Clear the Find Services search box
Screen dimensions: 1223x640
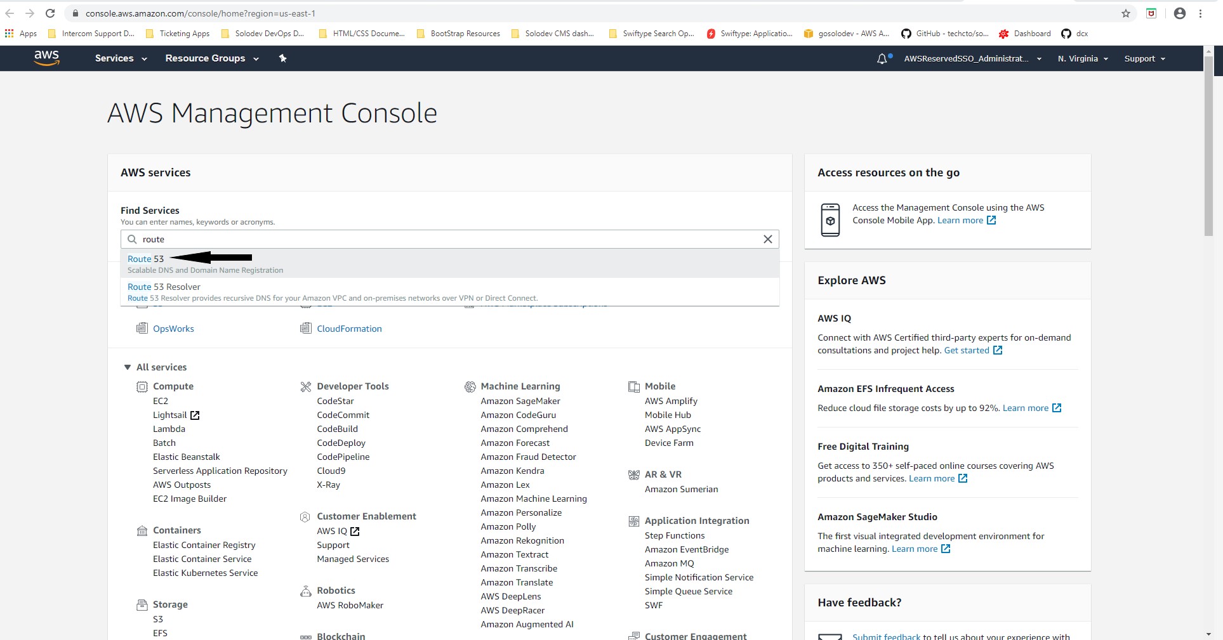point(767,239)
